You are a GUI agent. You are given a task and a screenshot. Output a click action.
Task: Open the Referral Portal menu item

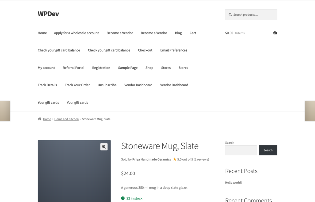click(73, 68)
